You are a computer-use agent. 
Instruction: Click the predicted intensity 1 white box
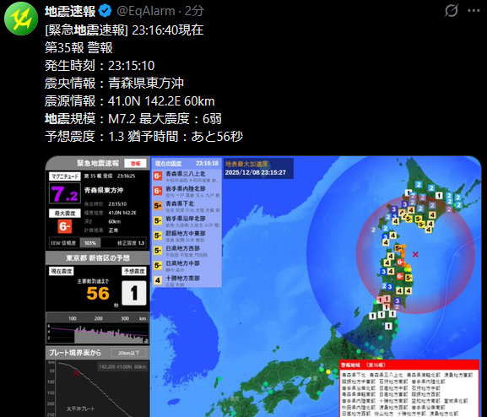click(134, 293)
